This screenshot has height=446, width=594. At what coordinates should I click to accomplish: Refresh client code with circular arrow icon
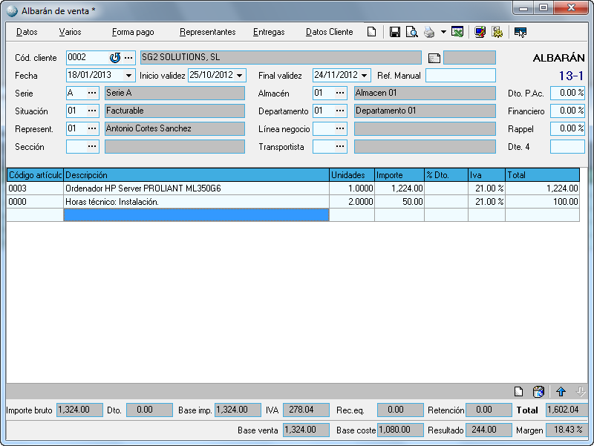click(114, 58)
